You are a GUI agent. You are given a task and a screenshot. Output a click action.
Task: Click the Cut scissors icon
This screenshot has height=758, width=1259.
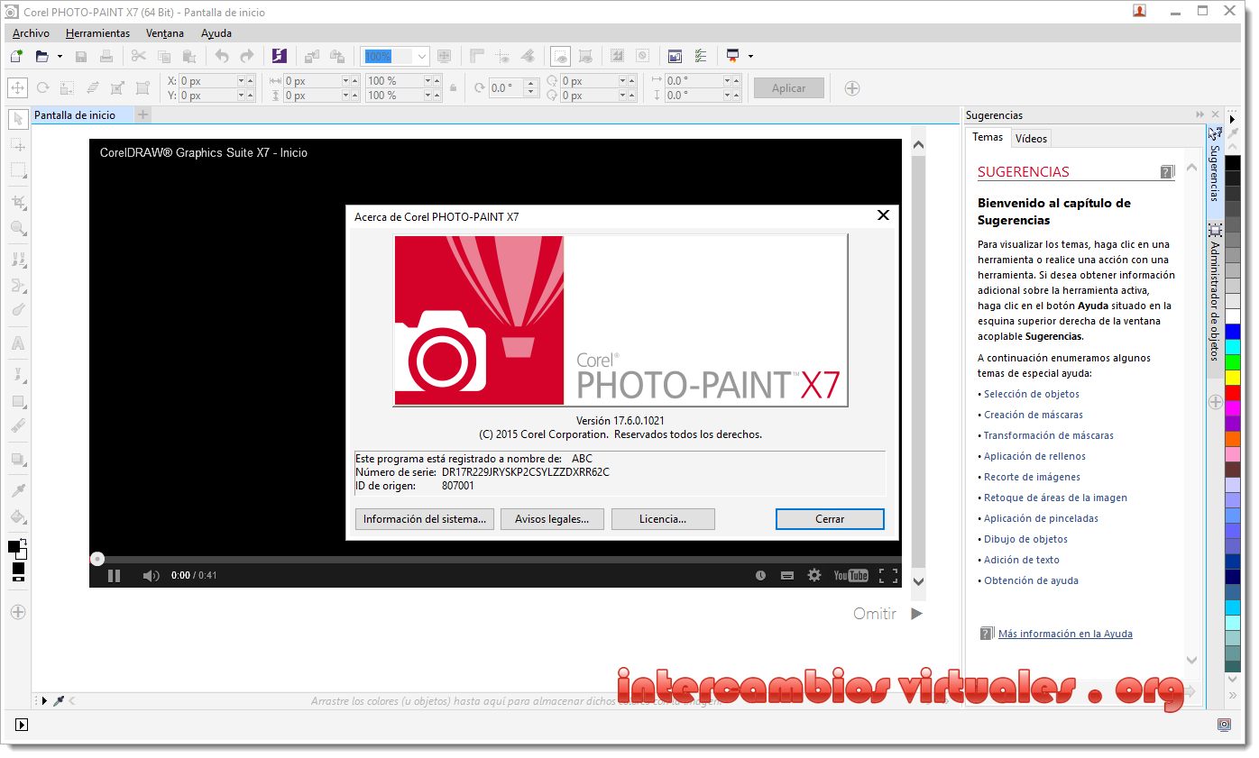point(138,56)
